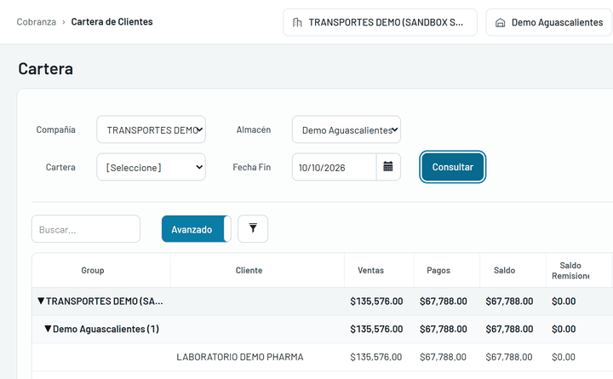Focus the Buscar search field
This screenshot has width=613, height=379.
pyautogui.click(x=86, y=229)
